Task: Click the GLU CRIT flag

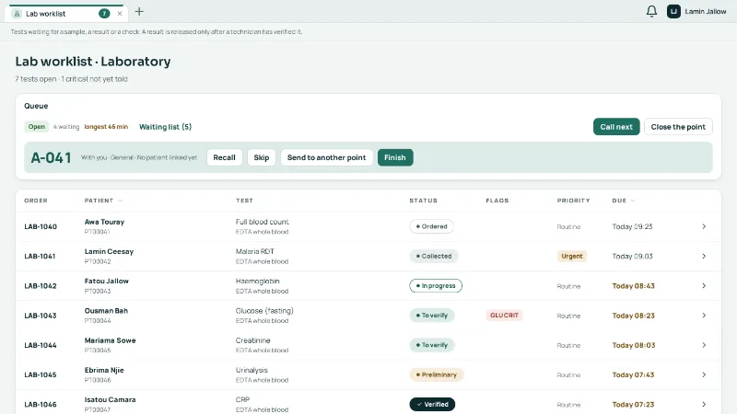Action: (x=504, y=315)
